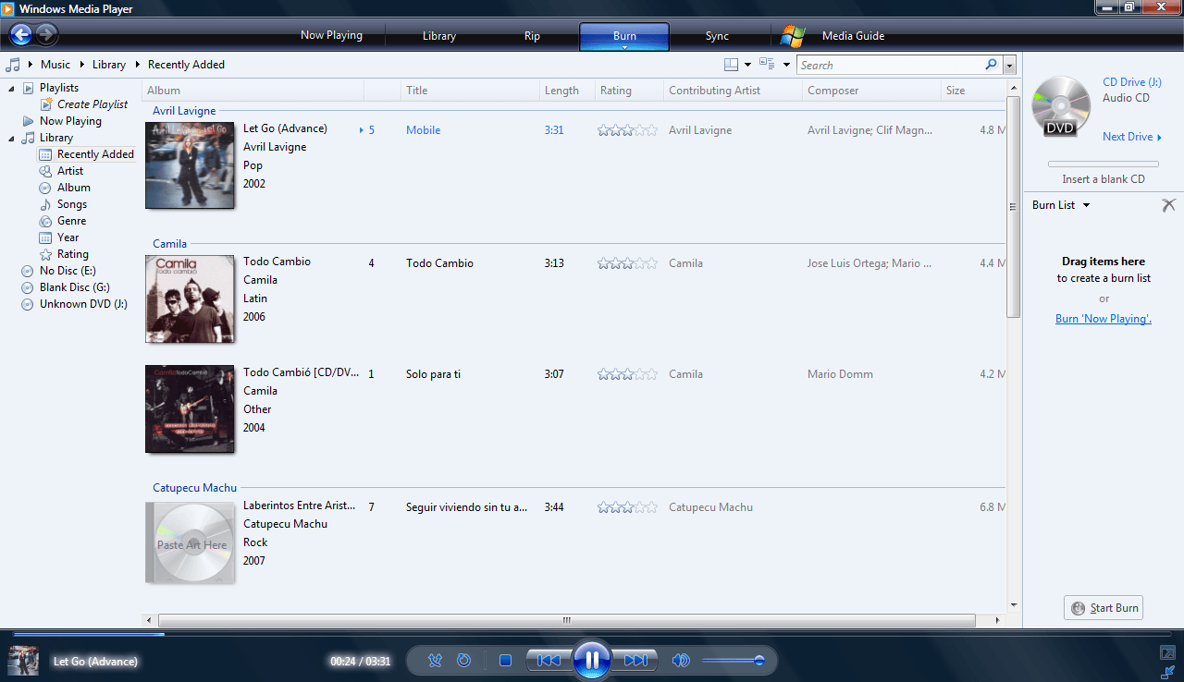Screen dimensions: 1184x682
Task: Switch to the Rip tab
Action: [532, 36]
